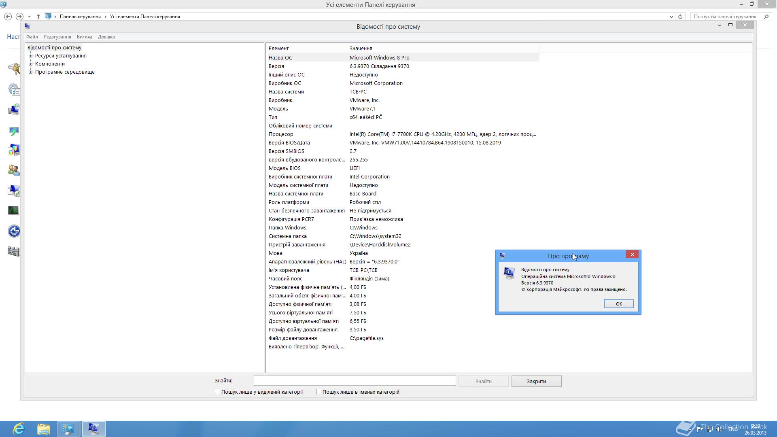Open the 'Редагування' menu
The width and height of the screenshot is (777, 437).
click(57, 37)
